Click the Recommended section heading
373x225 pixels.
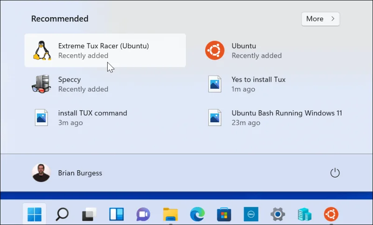pyautogui.click(x=60, y=19)
